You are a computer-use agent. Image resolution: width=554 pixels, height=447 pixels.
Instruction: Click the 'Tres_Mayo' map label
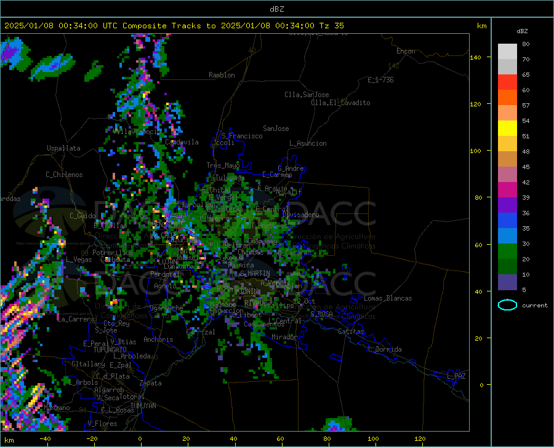coord(223,165)
